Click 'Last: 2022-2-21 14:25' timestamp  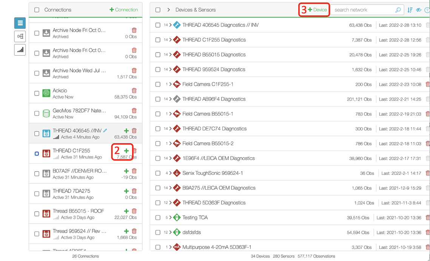pyautogui.click(x=400, y=99)
